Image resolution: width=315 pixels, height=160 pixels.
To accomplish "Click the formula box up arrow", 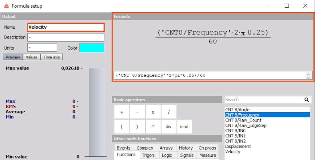I will click(x=308, y=74).
